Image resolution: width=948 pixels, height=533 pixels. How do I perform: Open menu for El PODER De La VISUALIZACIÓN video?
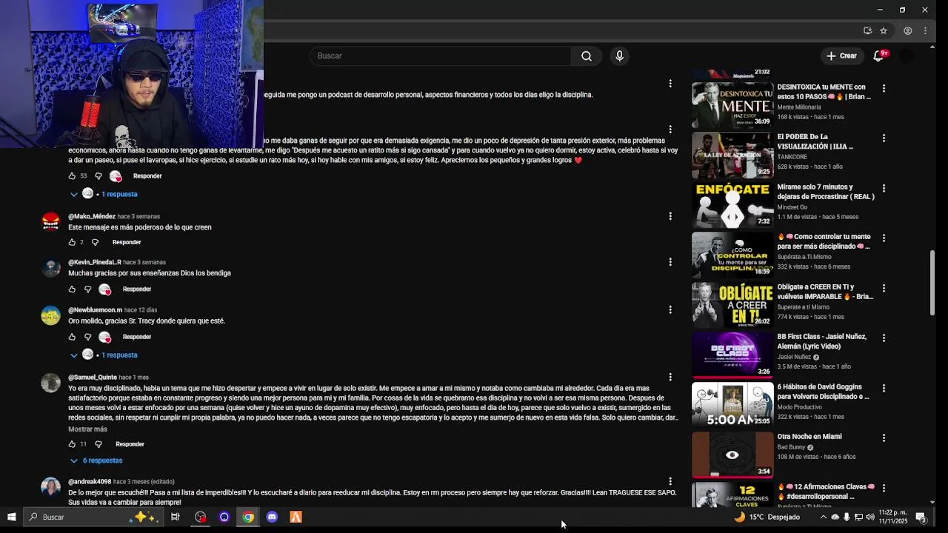point(884,138)
